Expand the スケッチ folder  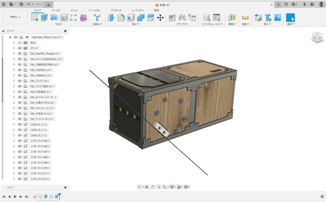coord(14,48)
